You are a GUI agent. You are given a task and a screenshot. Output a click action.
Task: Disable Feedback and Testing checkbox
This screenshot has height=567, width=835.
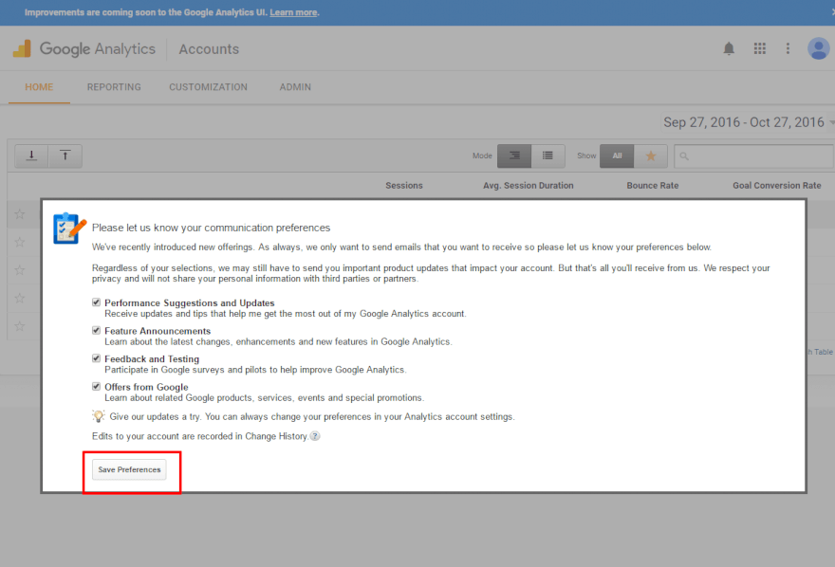click(96, 358)
